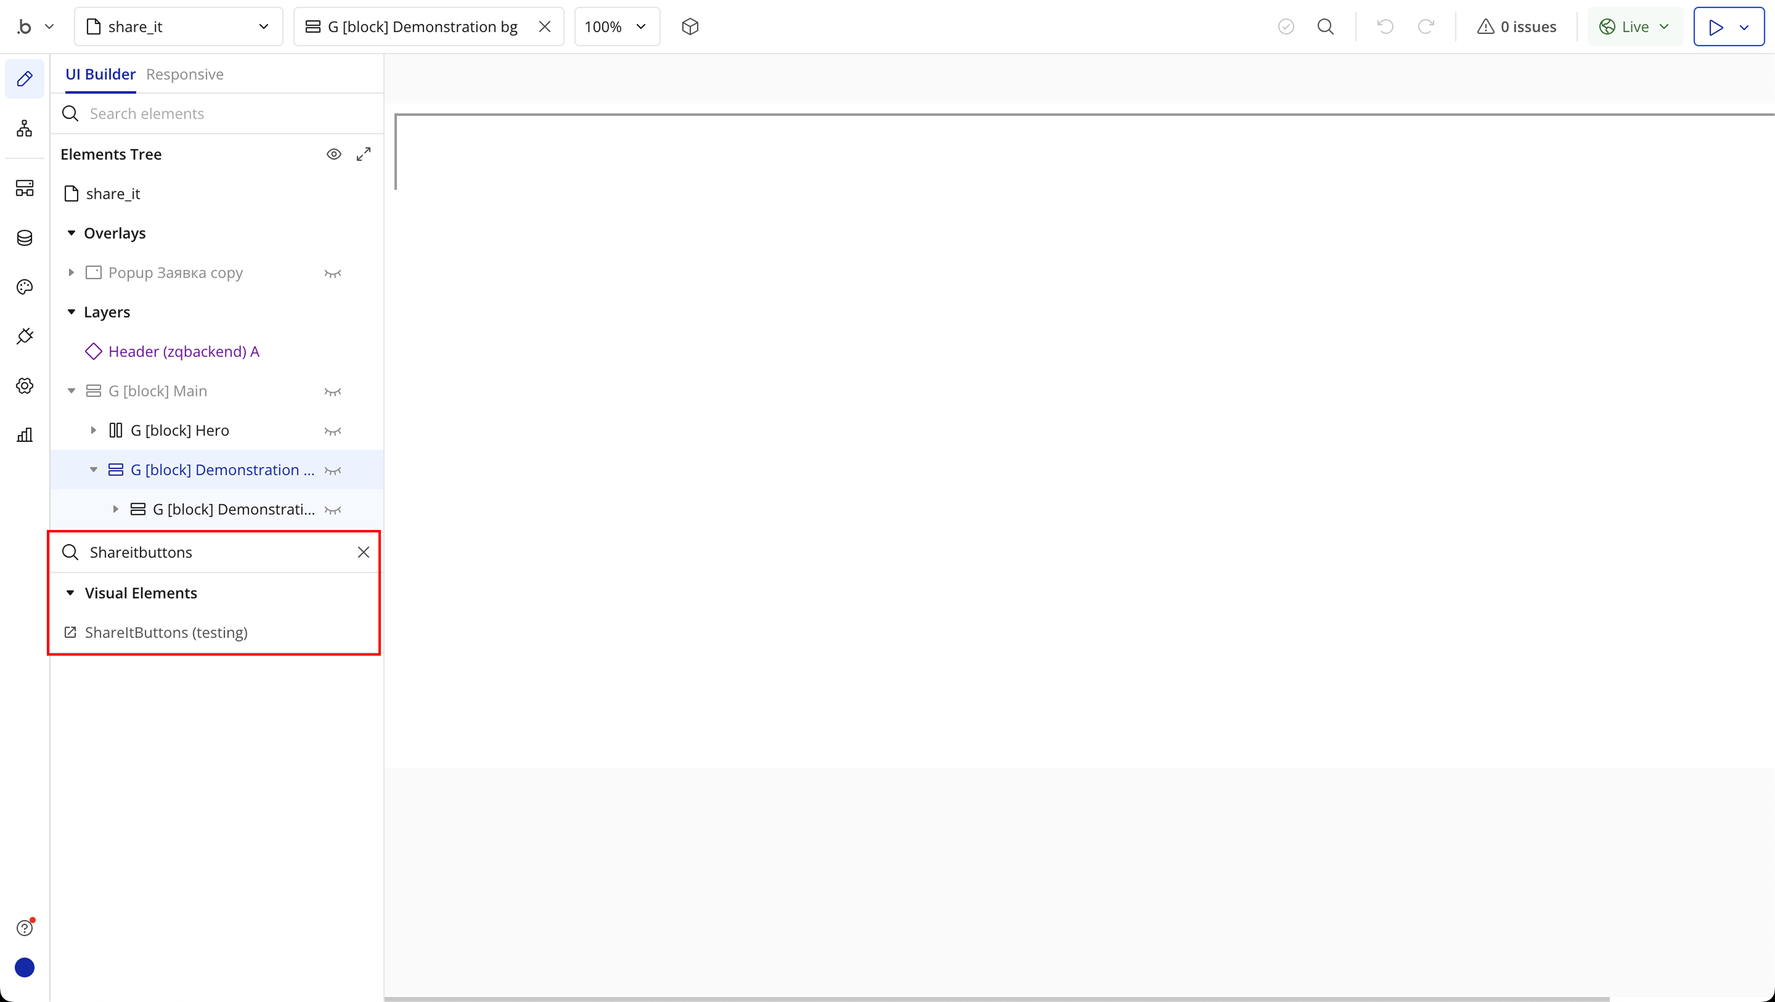Open the Workflow tab icon in sidebar
Image resolution: width=1775 pixels, height=1002 pixels.
(x=25, y=128)
